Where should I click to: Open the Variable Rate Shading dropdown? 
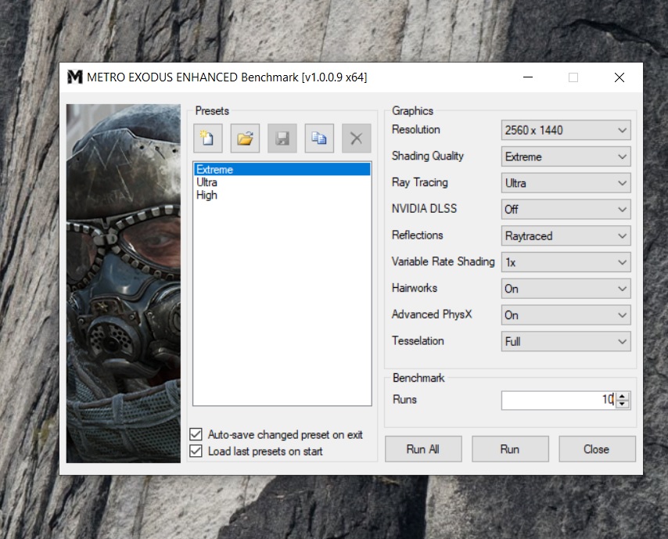566,262
